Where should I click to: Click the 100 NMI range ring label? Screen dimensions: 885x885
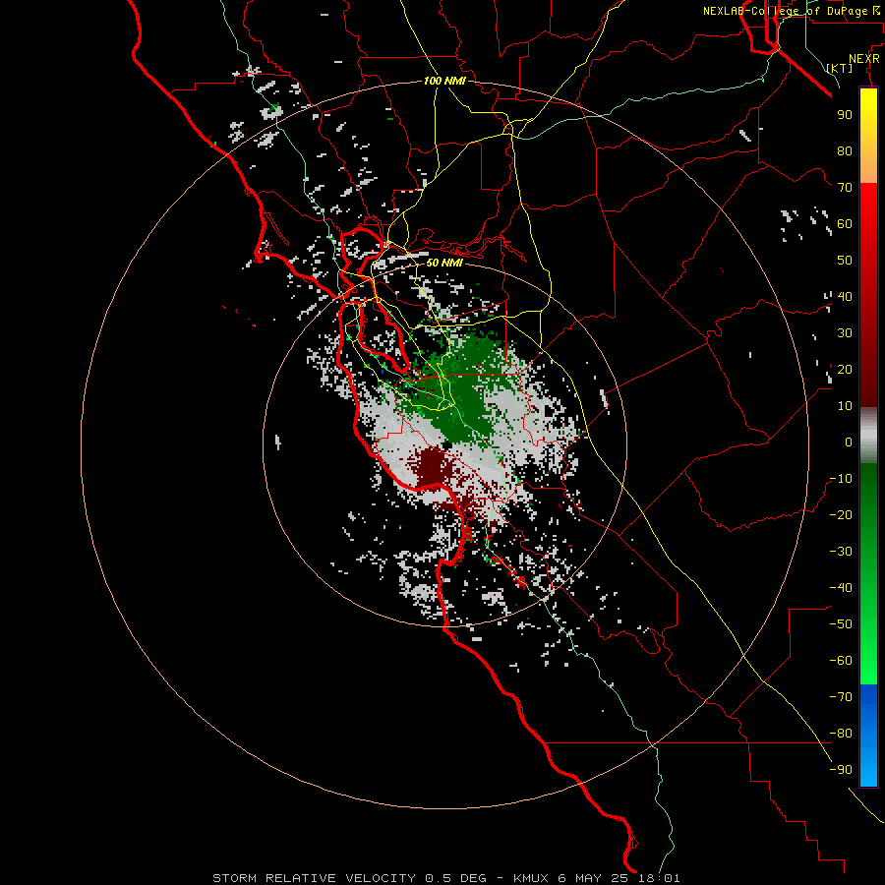tap(444, 81)
